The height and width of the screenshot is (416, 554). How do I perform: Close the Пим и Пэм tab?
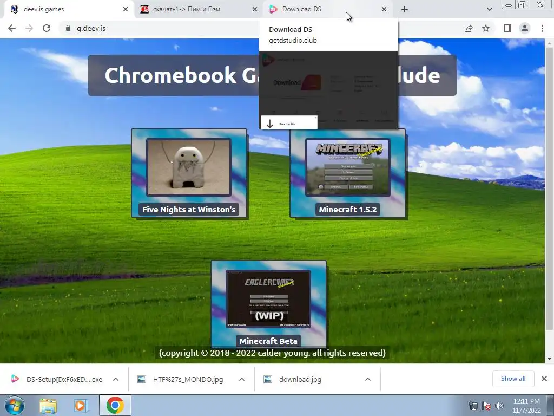point(255,9)
